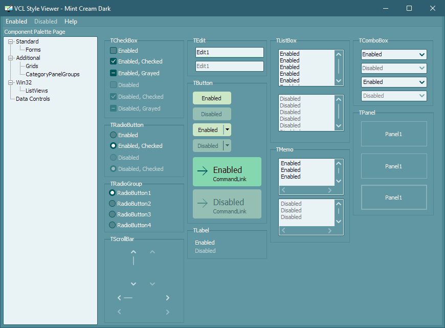This screenshot has width=445, height=328.
Task: Open the lower Enabled combo box
Action: click(394, 82)
